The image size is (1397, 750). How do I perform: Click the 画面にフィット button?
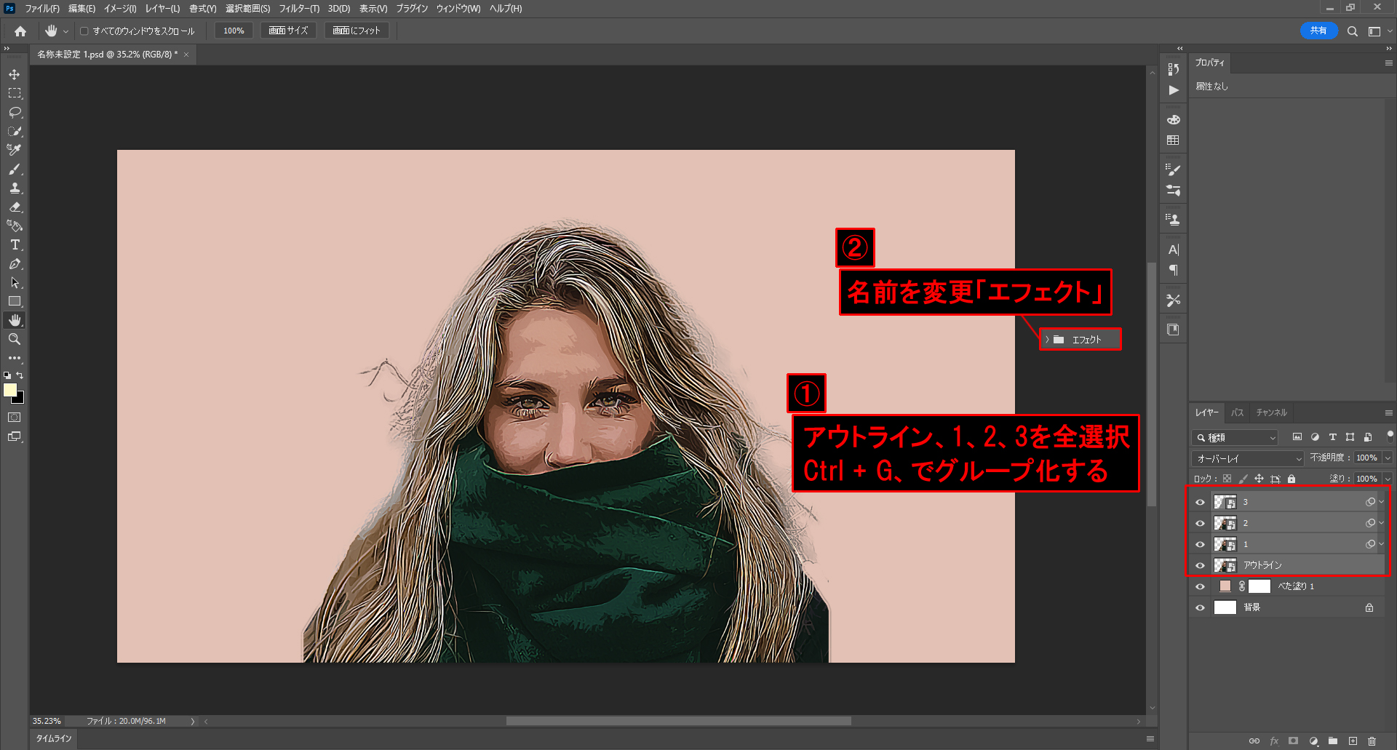click(x=357, y=31)
